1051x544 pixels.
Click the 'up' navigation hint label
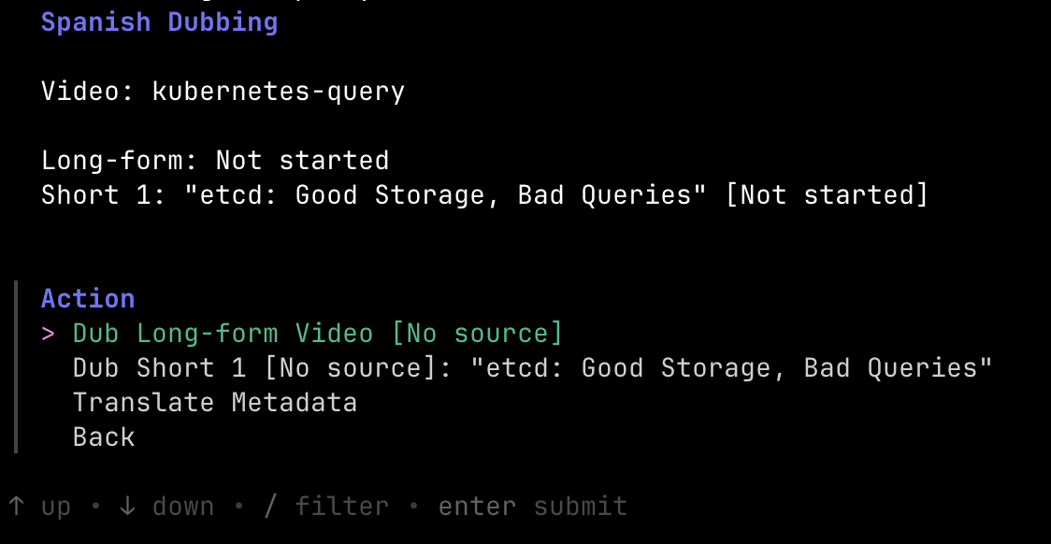(x=56, y=507)
